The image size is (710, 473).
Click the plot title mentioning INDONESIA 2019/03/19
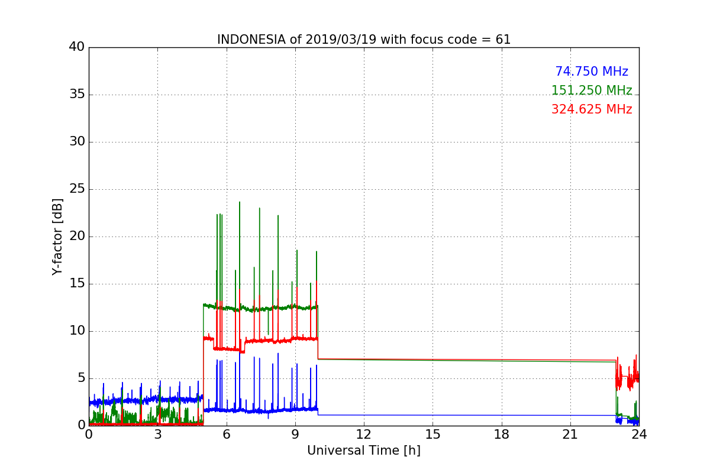coord(364,40)
